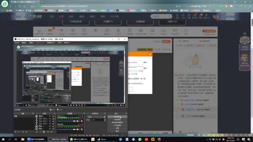Toggle lock on image 4 source
This screenshot has width=253, height=142.
tap(53, 126)
